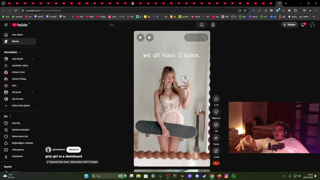Enter fullscreen for the Short
The height and width of the screenshot is (180, 320).
click(204, 37)
